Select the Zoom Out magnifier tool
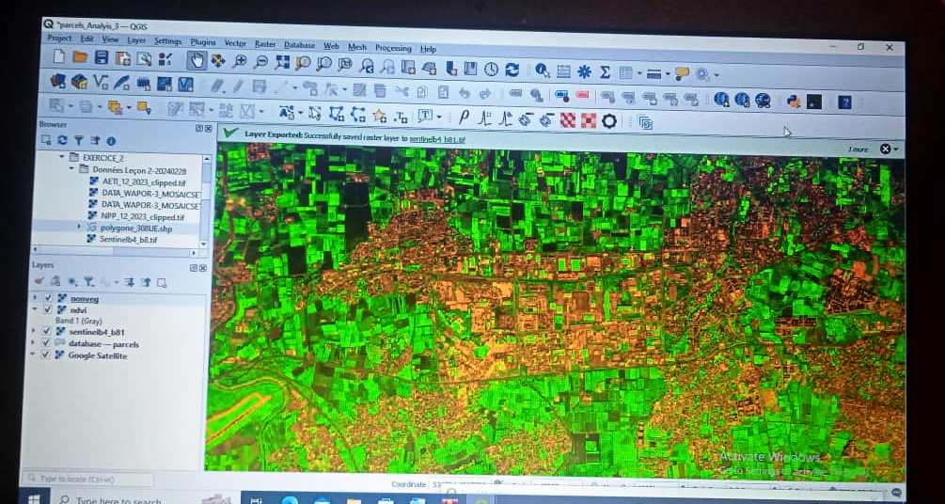Viewport: 945px width, 504px height. click(x=260, y=61)
